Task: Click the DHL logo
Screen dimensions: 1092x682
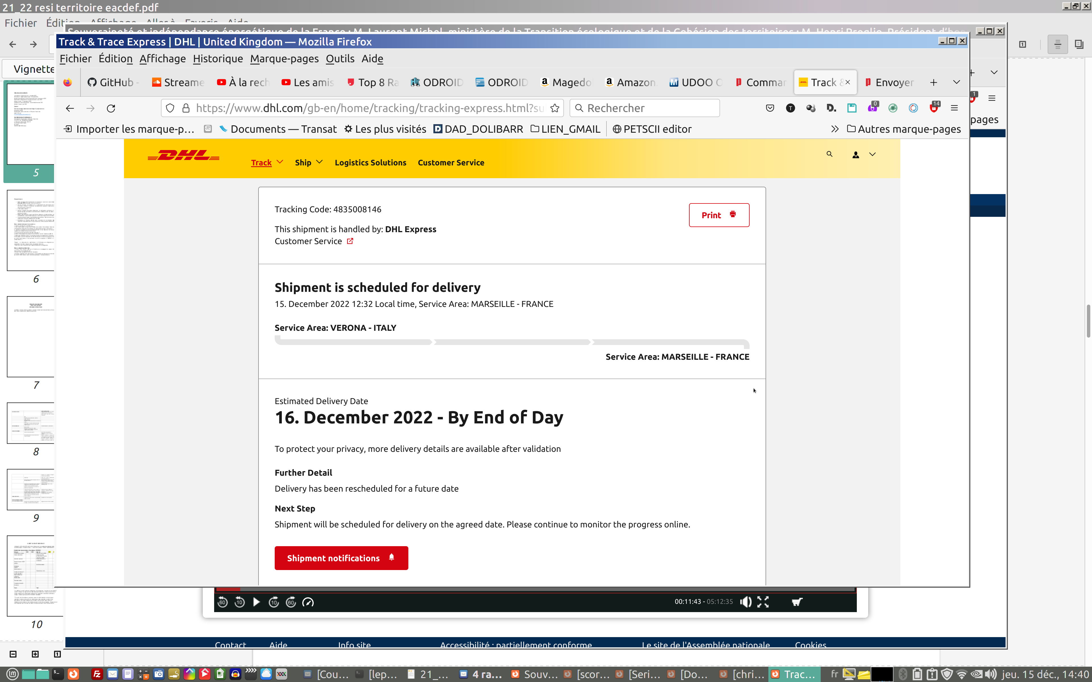Action: click(x=184, y=156)
